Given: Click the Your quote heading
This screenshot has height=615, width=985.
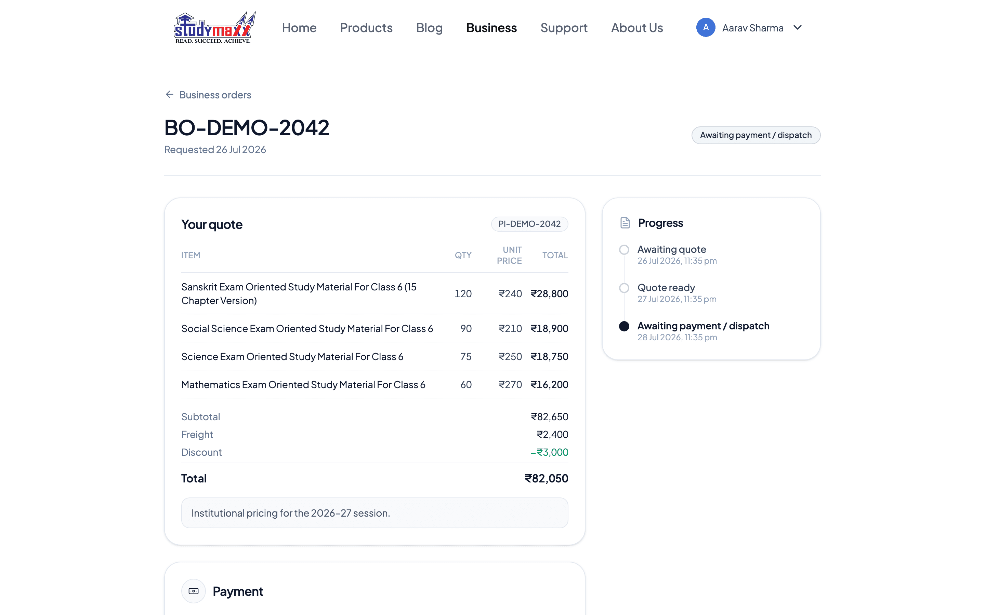Looking at the screenshot, I should pos(212,224).
